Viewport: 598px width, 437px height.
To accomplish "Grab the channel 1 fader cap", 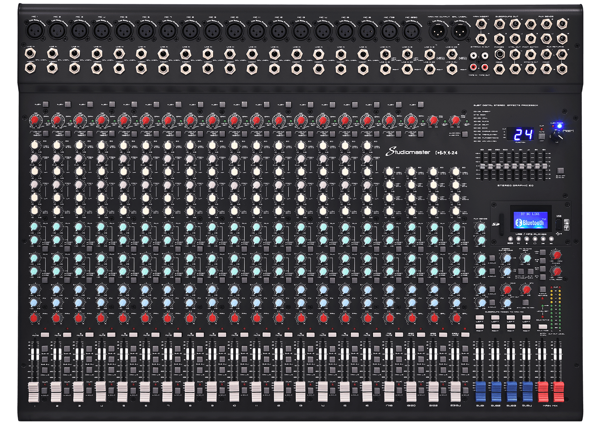I will pyautogui.click(x=34, y=392).
